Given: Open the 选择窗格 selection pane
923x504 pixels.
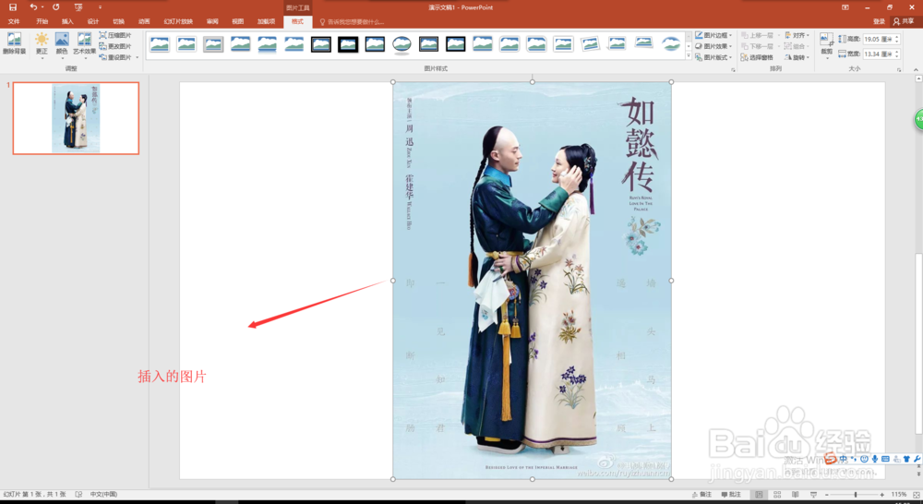Looking at the screenshot, I should click(757, 57).
